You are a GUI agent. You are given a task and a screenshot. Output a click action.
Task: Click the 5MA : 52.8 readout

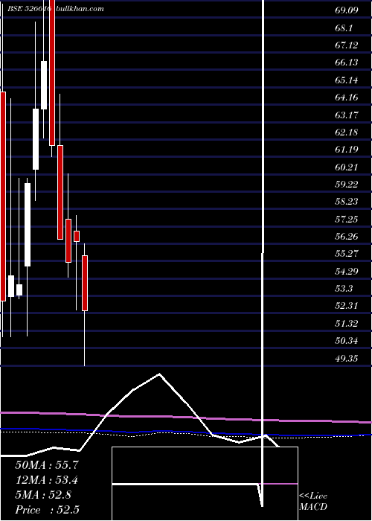(43, 495)
